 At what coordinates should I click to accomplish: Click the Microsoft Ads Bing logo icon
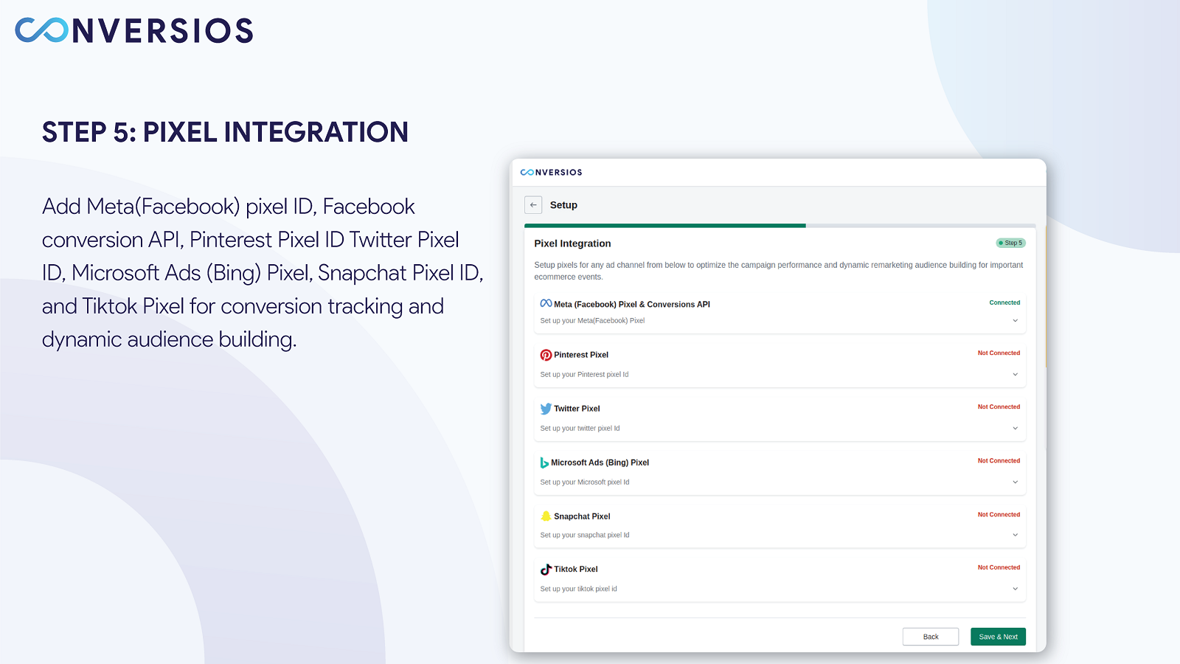[544, 463]
